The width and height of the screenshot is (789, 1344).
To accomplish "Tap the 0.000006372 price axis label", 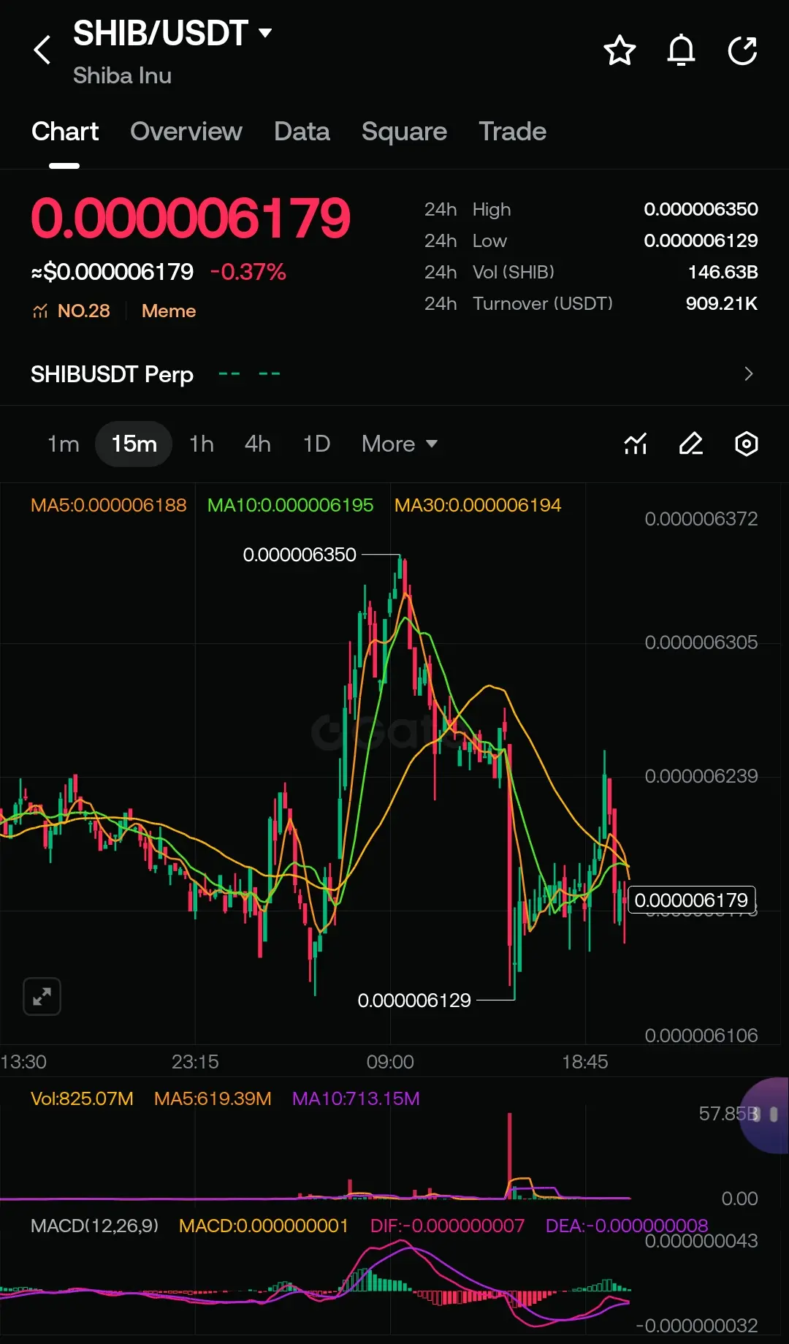I will coord(701,519).
